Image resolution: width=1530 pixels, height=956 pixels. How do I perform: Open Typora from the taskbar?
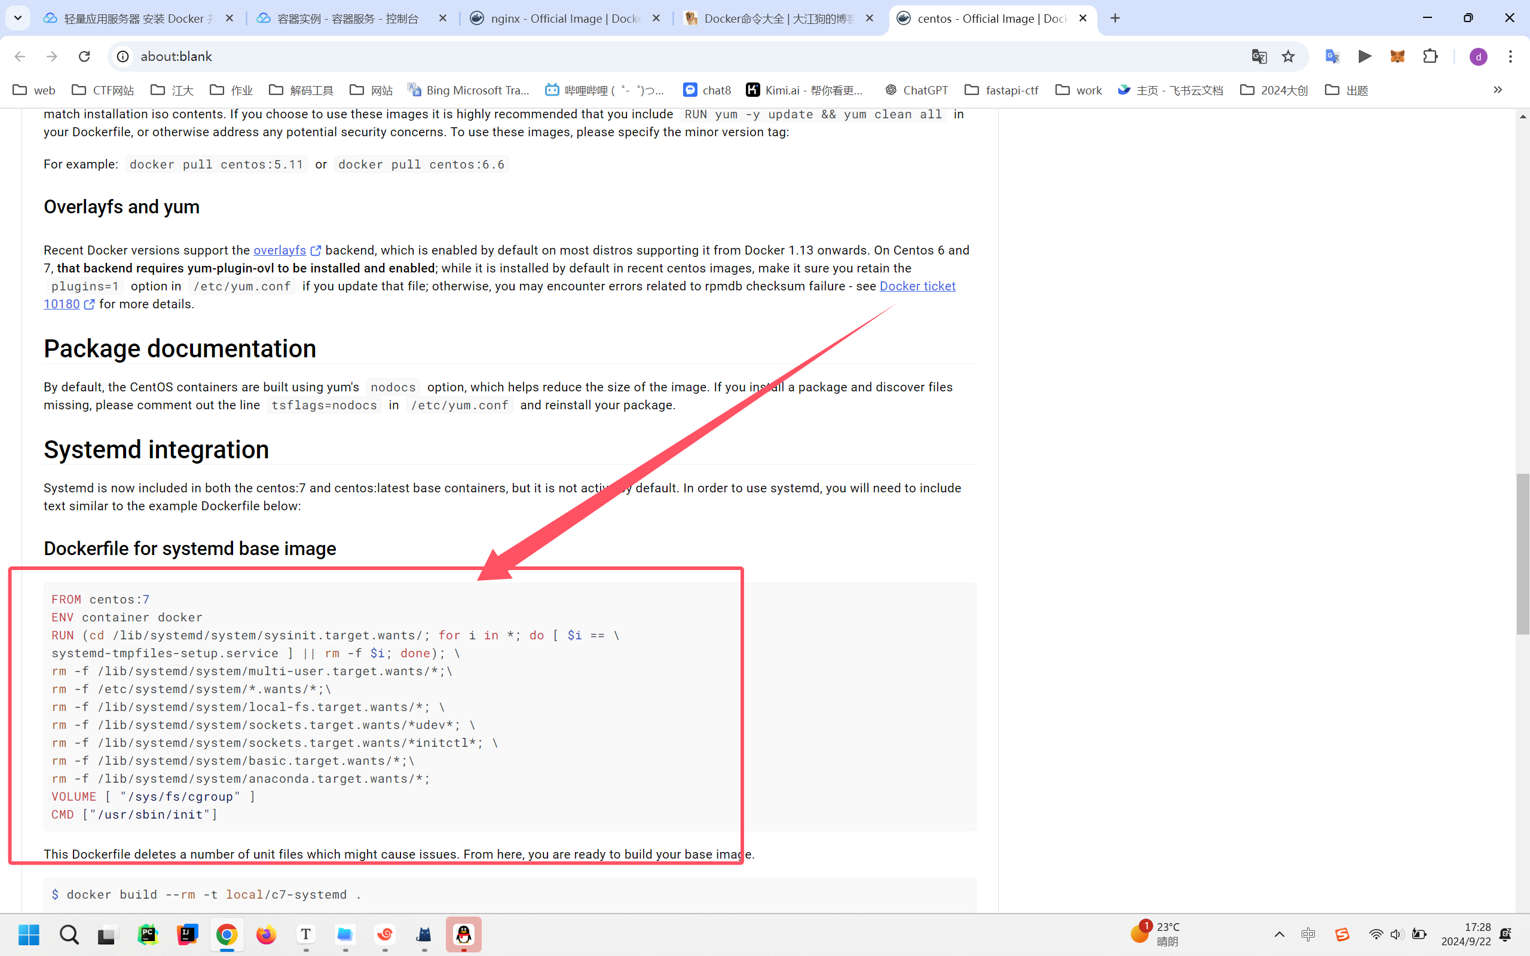[306, 934]
